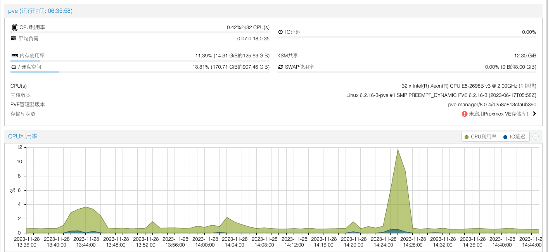The height and width of the screenshot is (252, 548).
Task: Click the CPU利用率 chart panel title
Action: pyautogui.click(x=23, y=136)
